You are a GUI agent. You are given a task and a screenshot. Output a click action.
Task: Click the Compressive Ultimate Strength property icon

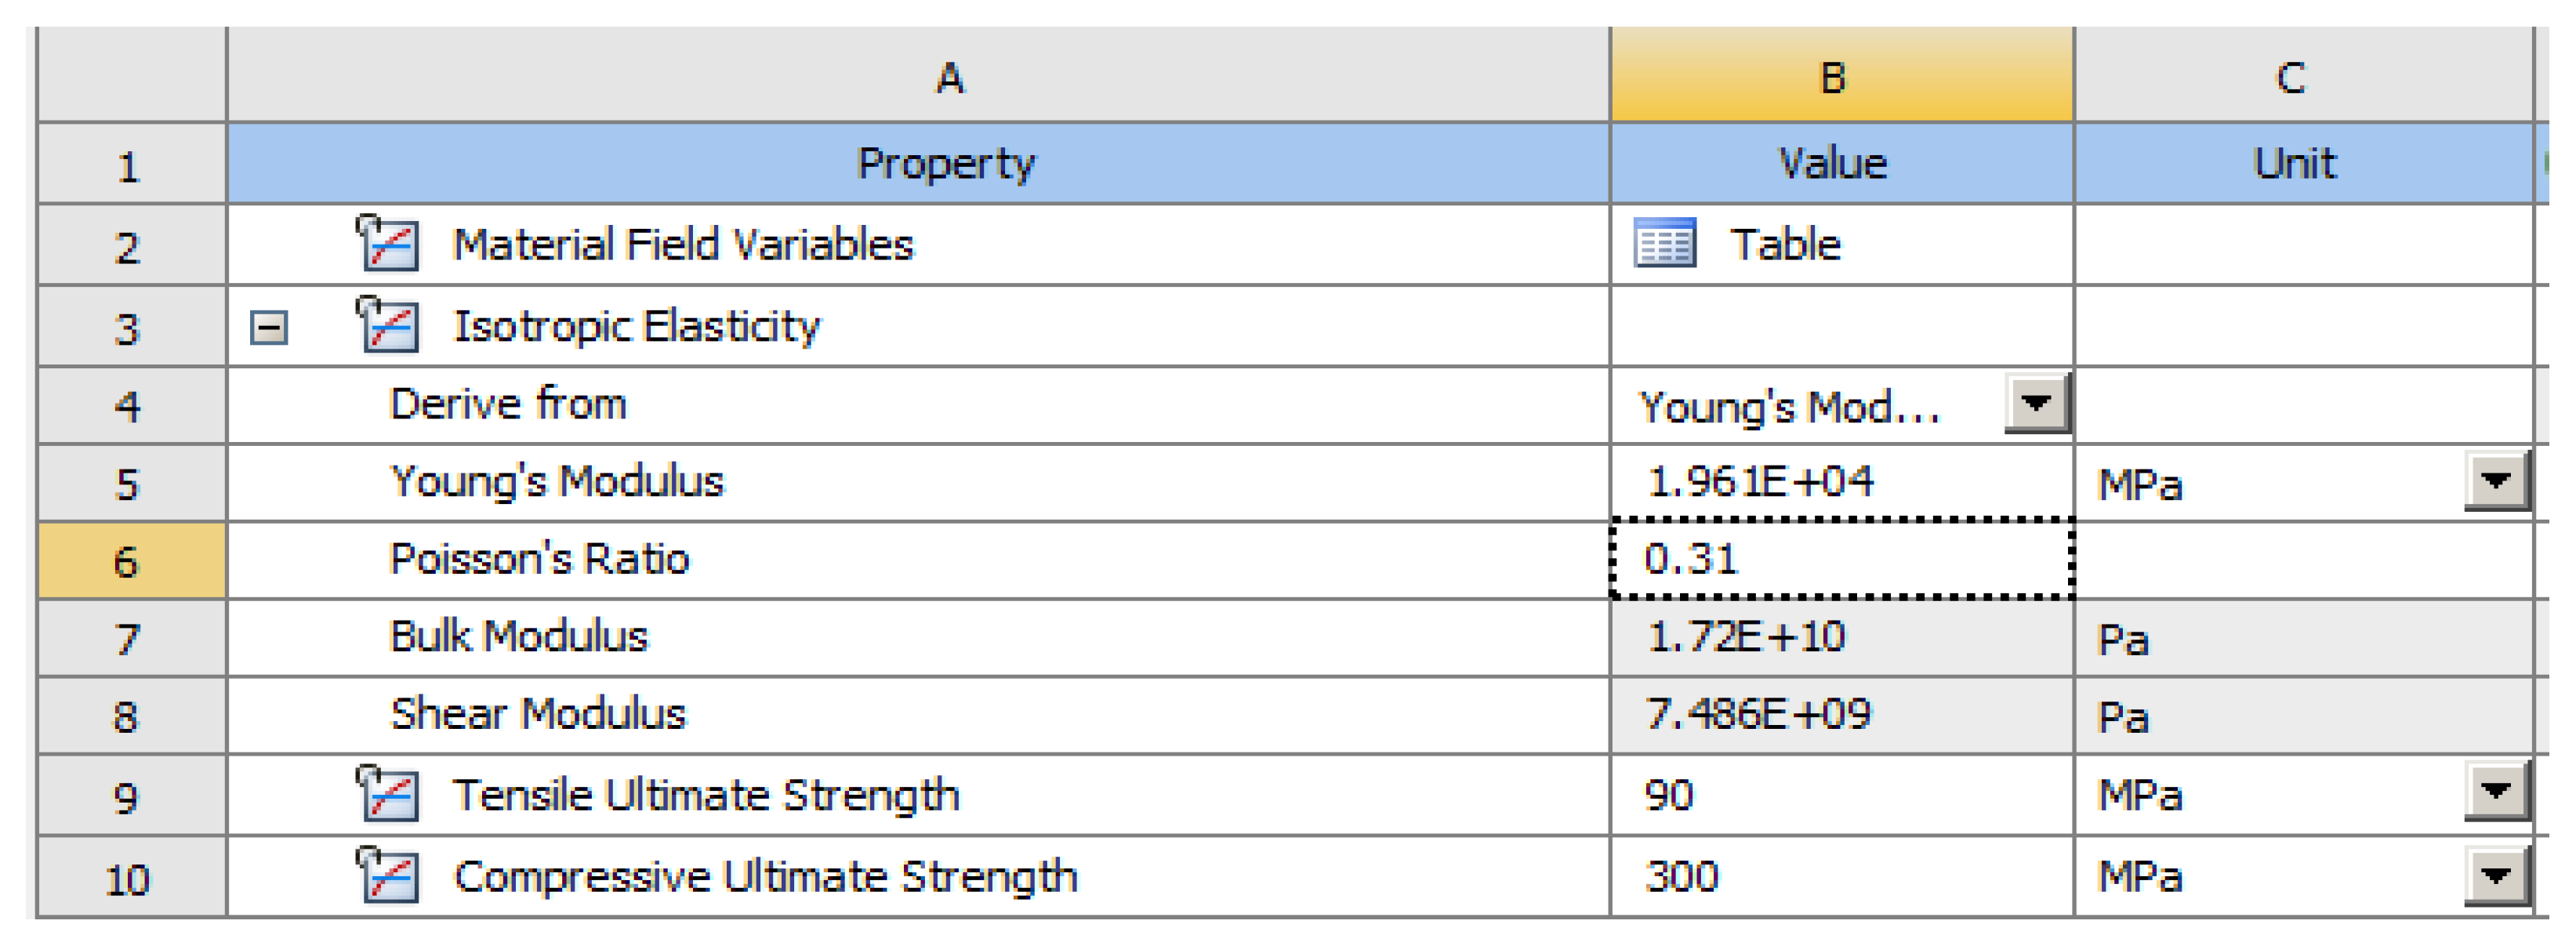[388, 876]
